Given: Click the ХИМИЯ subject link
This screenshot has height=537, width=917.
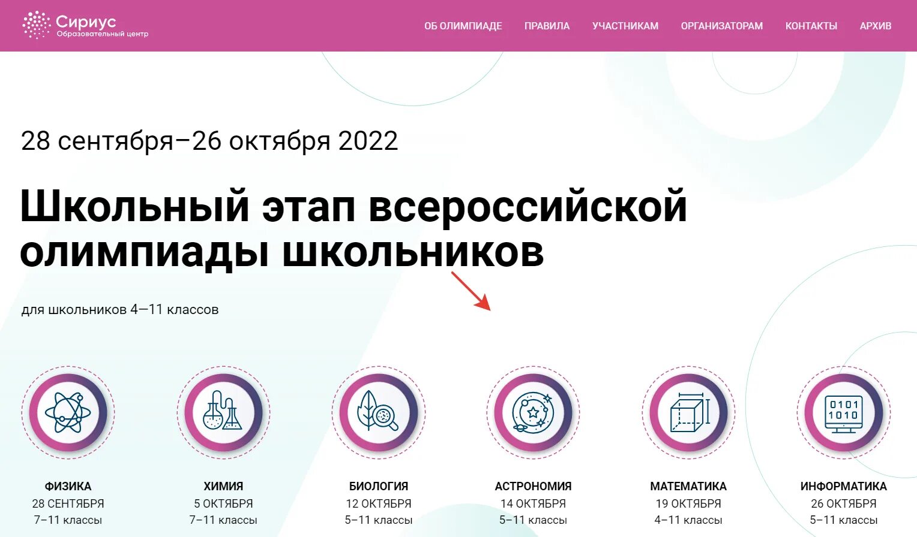Looking at the screenshot, I should pos(223,486).
